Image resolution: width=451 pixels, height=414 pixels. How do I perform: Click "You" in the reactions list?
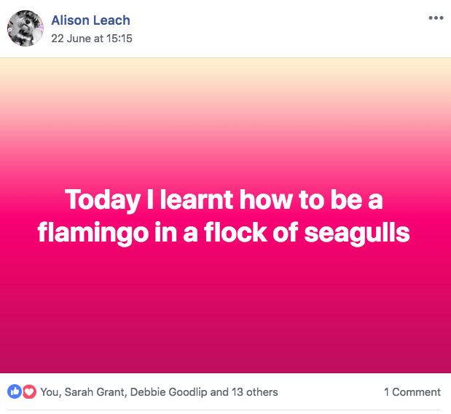click(x=50, y=392)
